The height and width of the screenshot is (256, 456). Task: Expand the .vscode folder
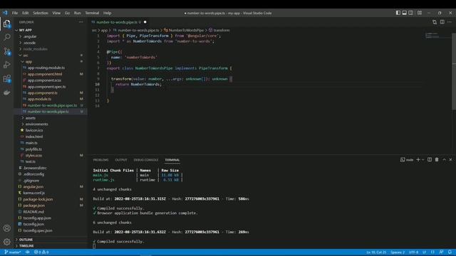(29, 43)
